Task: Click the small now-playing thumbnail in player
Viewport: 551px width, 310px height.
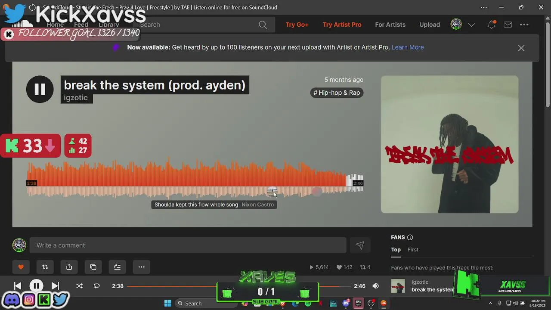Action: click(x=398, y=286)
